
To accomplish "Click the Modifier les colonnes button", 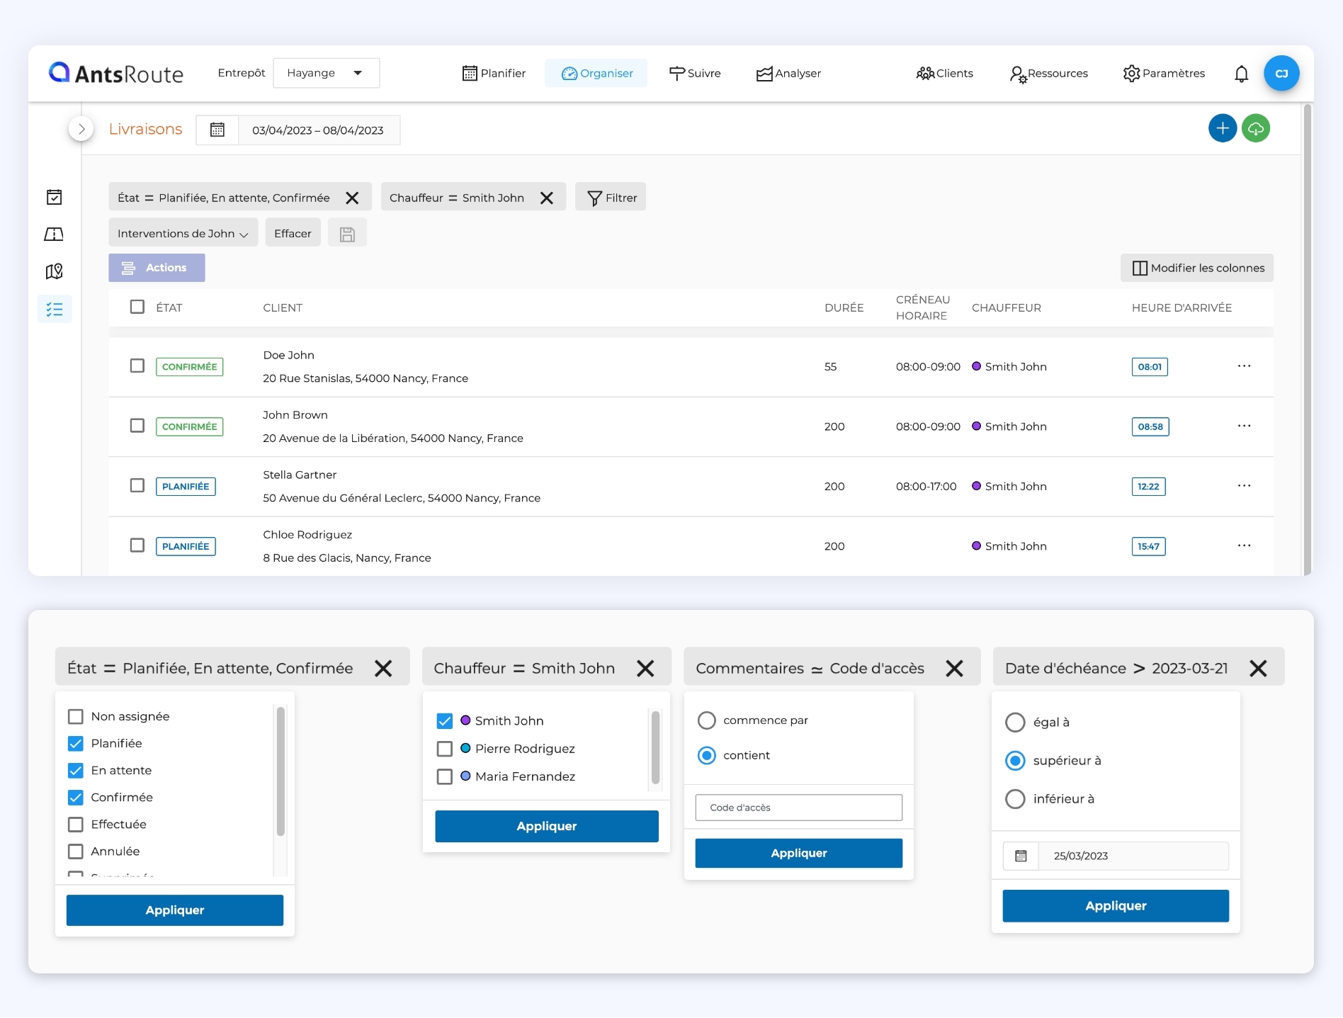I will click(x=1197, y=268).
